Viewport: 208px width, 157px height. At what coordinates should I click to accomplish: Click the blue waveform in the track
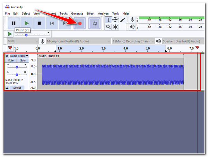[x=113, y=75]
